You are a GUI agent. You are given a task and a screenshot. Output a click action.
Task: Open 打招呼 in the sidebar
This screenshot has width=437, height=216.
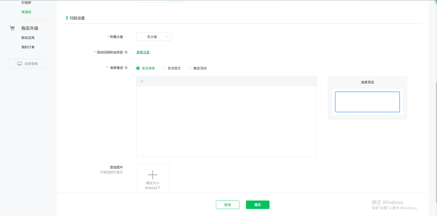(x=26, y=3)
